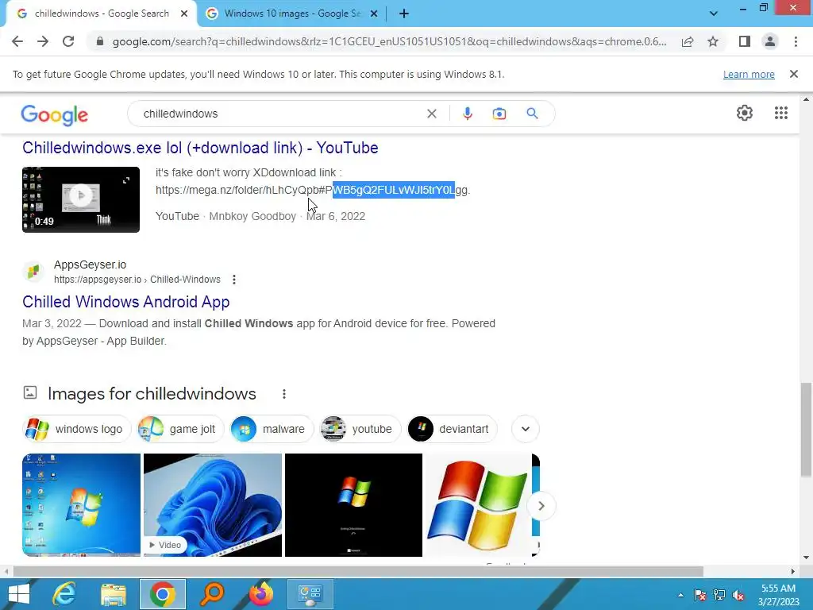Open the Windows 7 desktop image thumbnail
This screenshot has height=610, width=813.
tap(82, 505)
